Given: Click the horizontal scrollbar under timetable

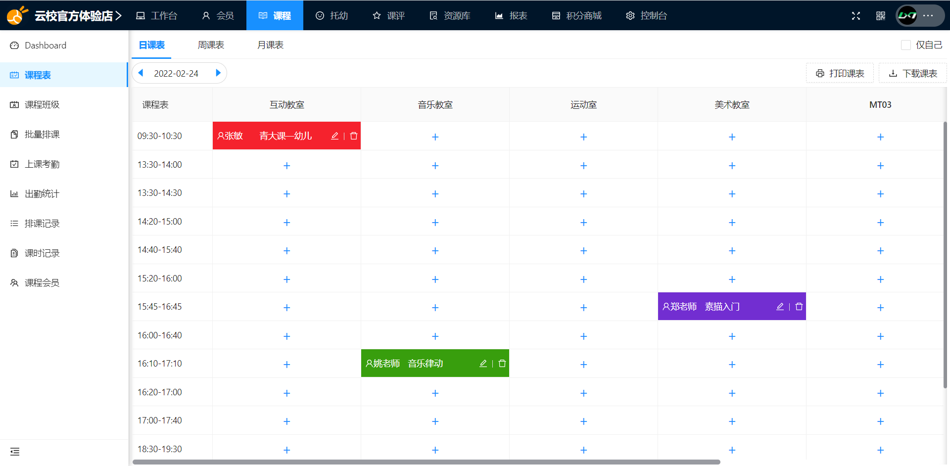Looking at the screenshot, I should coord(426,462).
